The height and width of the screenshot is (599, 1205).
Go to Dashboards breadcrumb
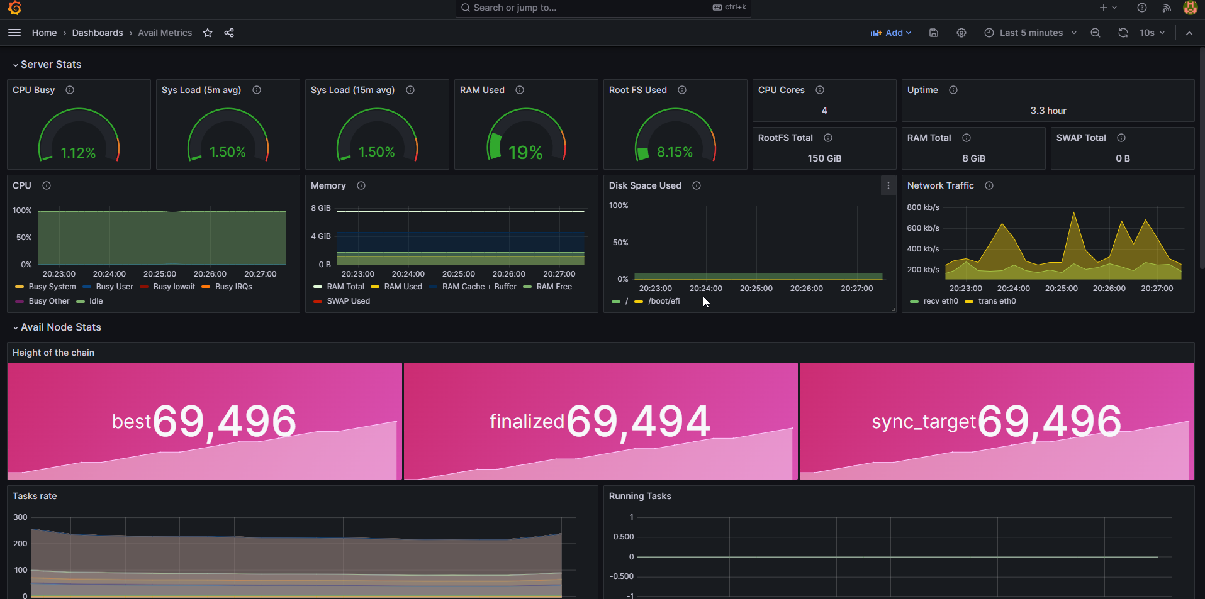point(98,33)
